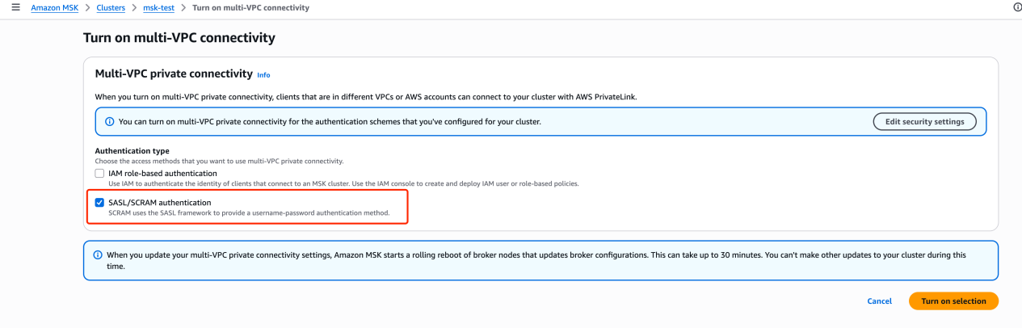The image size is (1022, 328).
Task: Open the hamburger navigation menu
Action: click(x=15, y=7)
